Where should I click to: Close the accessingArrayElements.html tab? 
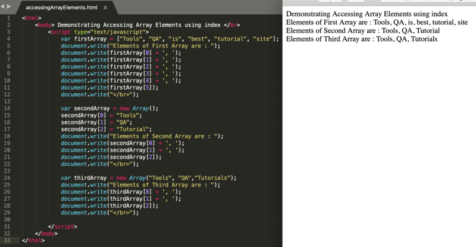pos(105,8)
